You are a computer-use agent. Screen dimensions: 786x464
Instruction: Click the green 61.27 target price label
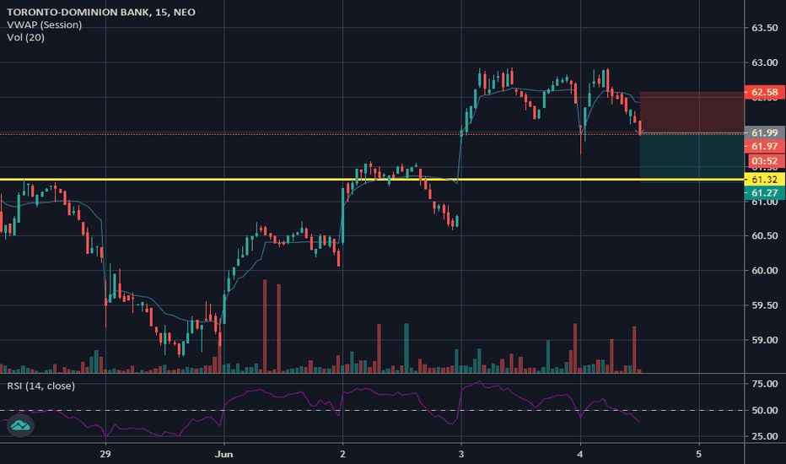764,192
